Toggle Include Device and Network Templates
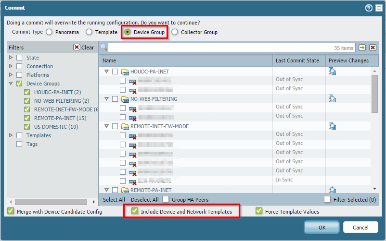This screenshot has width=386, height=241. coord(135,211)
